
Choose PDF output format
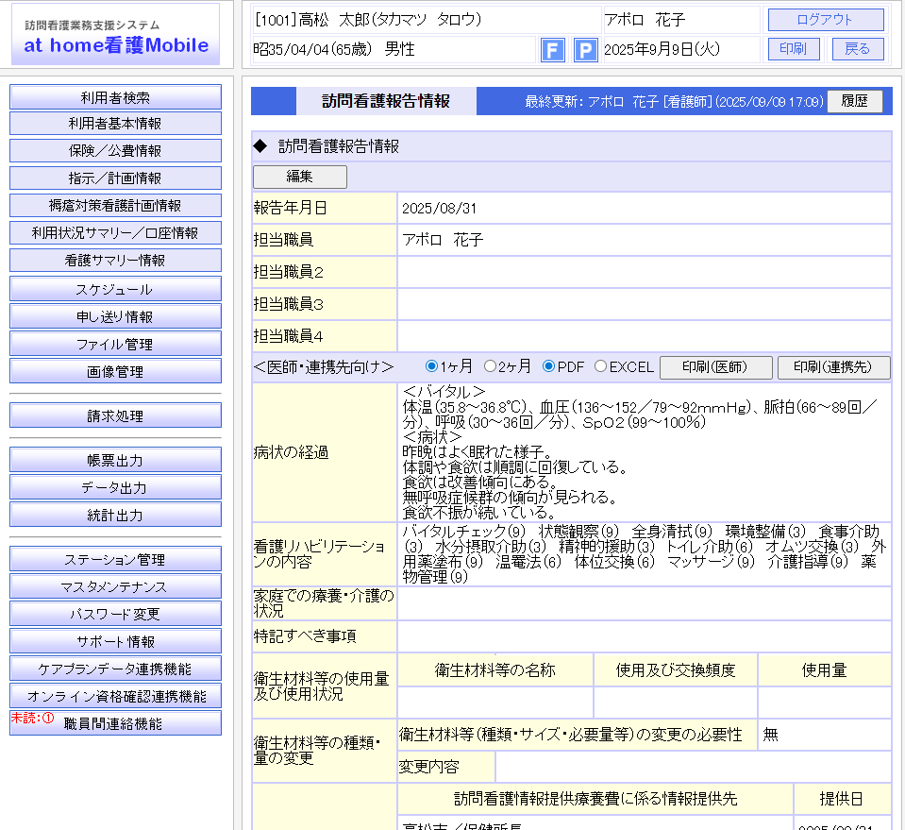click(549, 366)
